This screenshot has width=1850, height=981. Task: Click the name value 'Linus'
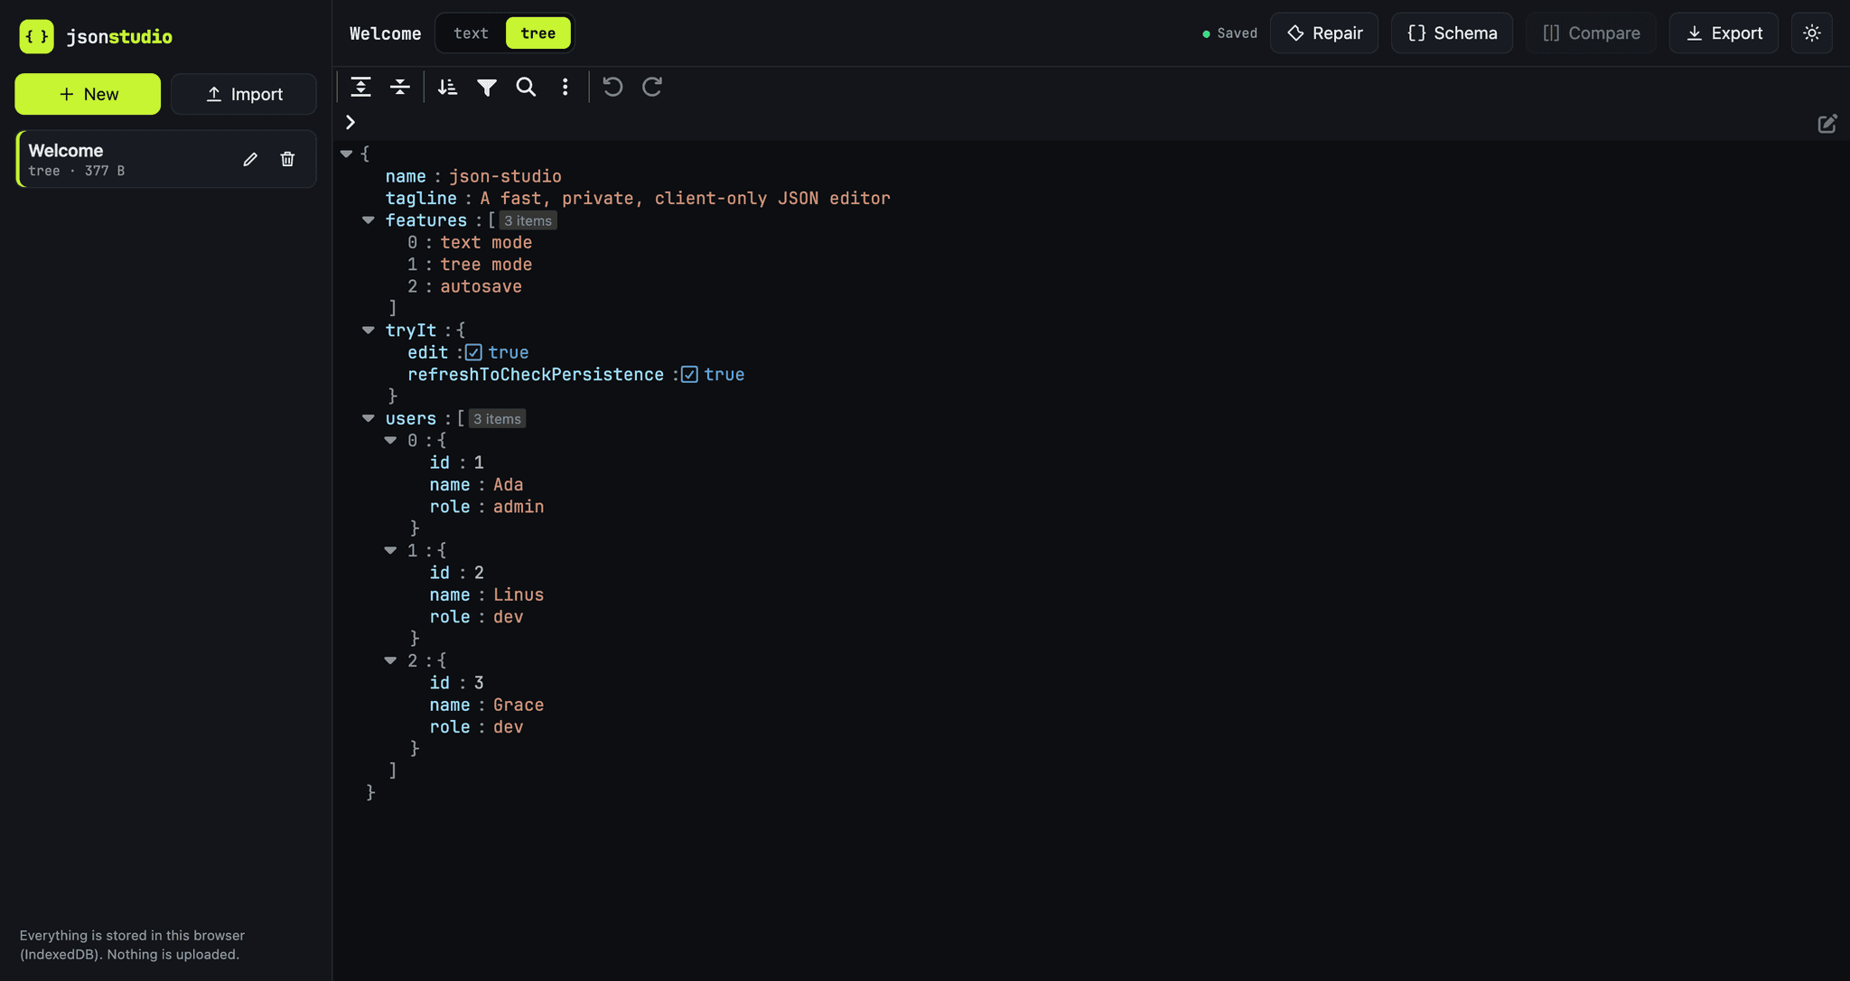pyautogui.click(x=519, y=594)
